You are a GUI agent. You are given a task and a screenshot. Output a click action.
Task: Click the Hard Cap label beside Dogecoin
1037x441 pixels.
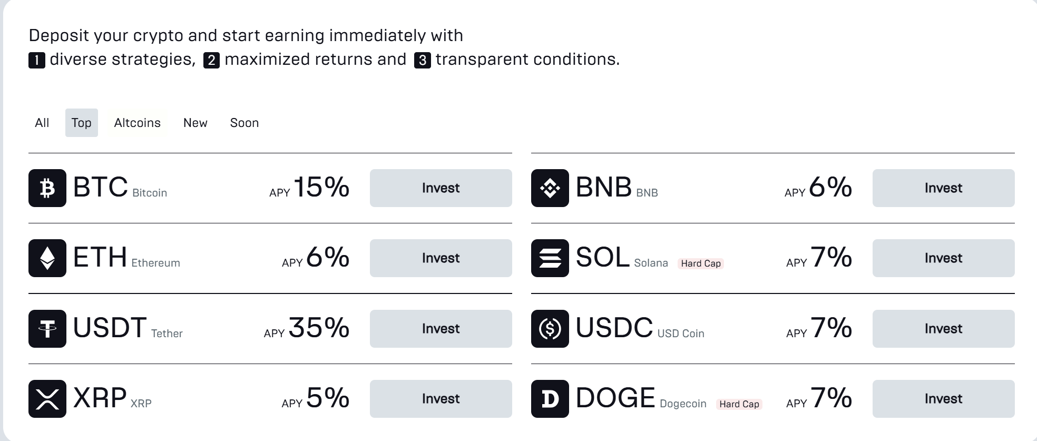pyautogui.click(x=739, y=404)
